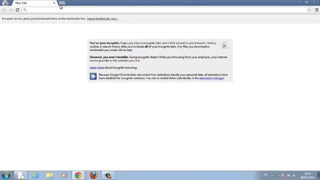Launch Firefox from the taskbar

tap(93, 175)
